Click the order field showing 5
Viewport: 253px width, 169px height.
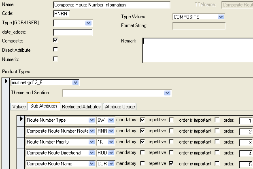(x=246, y=164)
